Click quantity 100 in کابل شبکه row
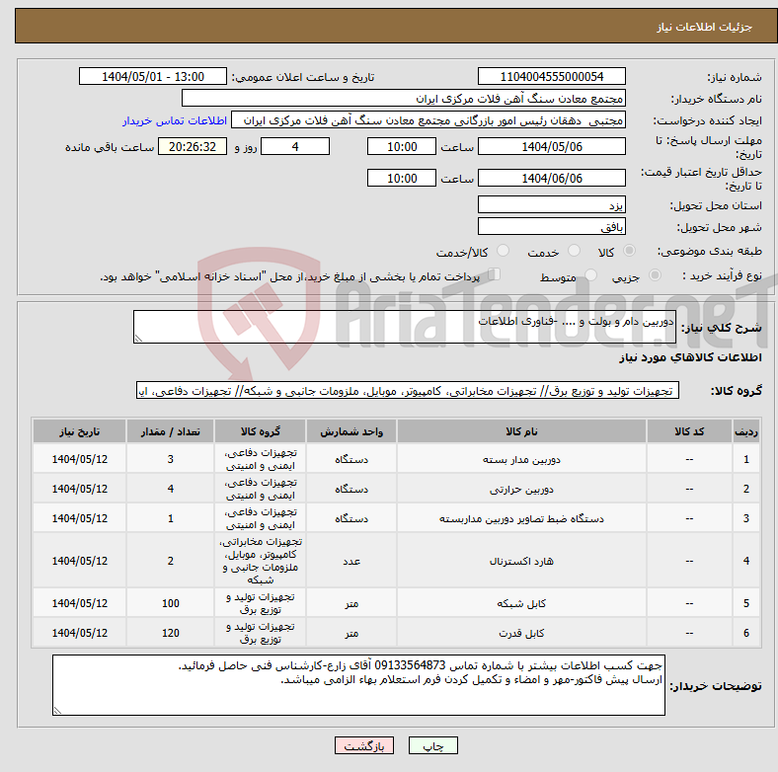 [x=170, y=603]
